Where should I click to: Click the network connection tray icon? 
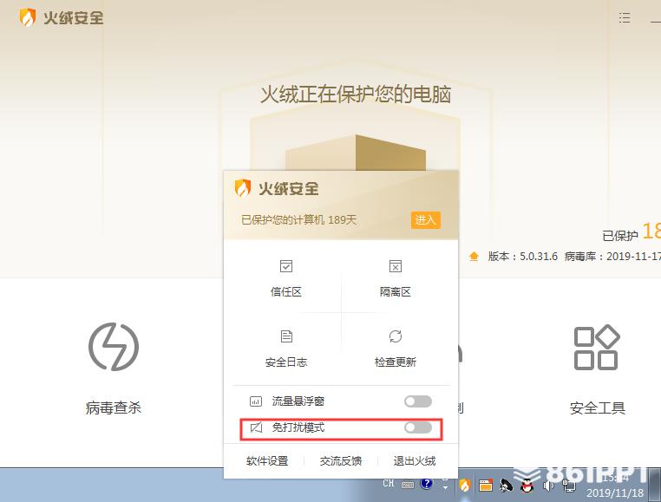[569, 486]
